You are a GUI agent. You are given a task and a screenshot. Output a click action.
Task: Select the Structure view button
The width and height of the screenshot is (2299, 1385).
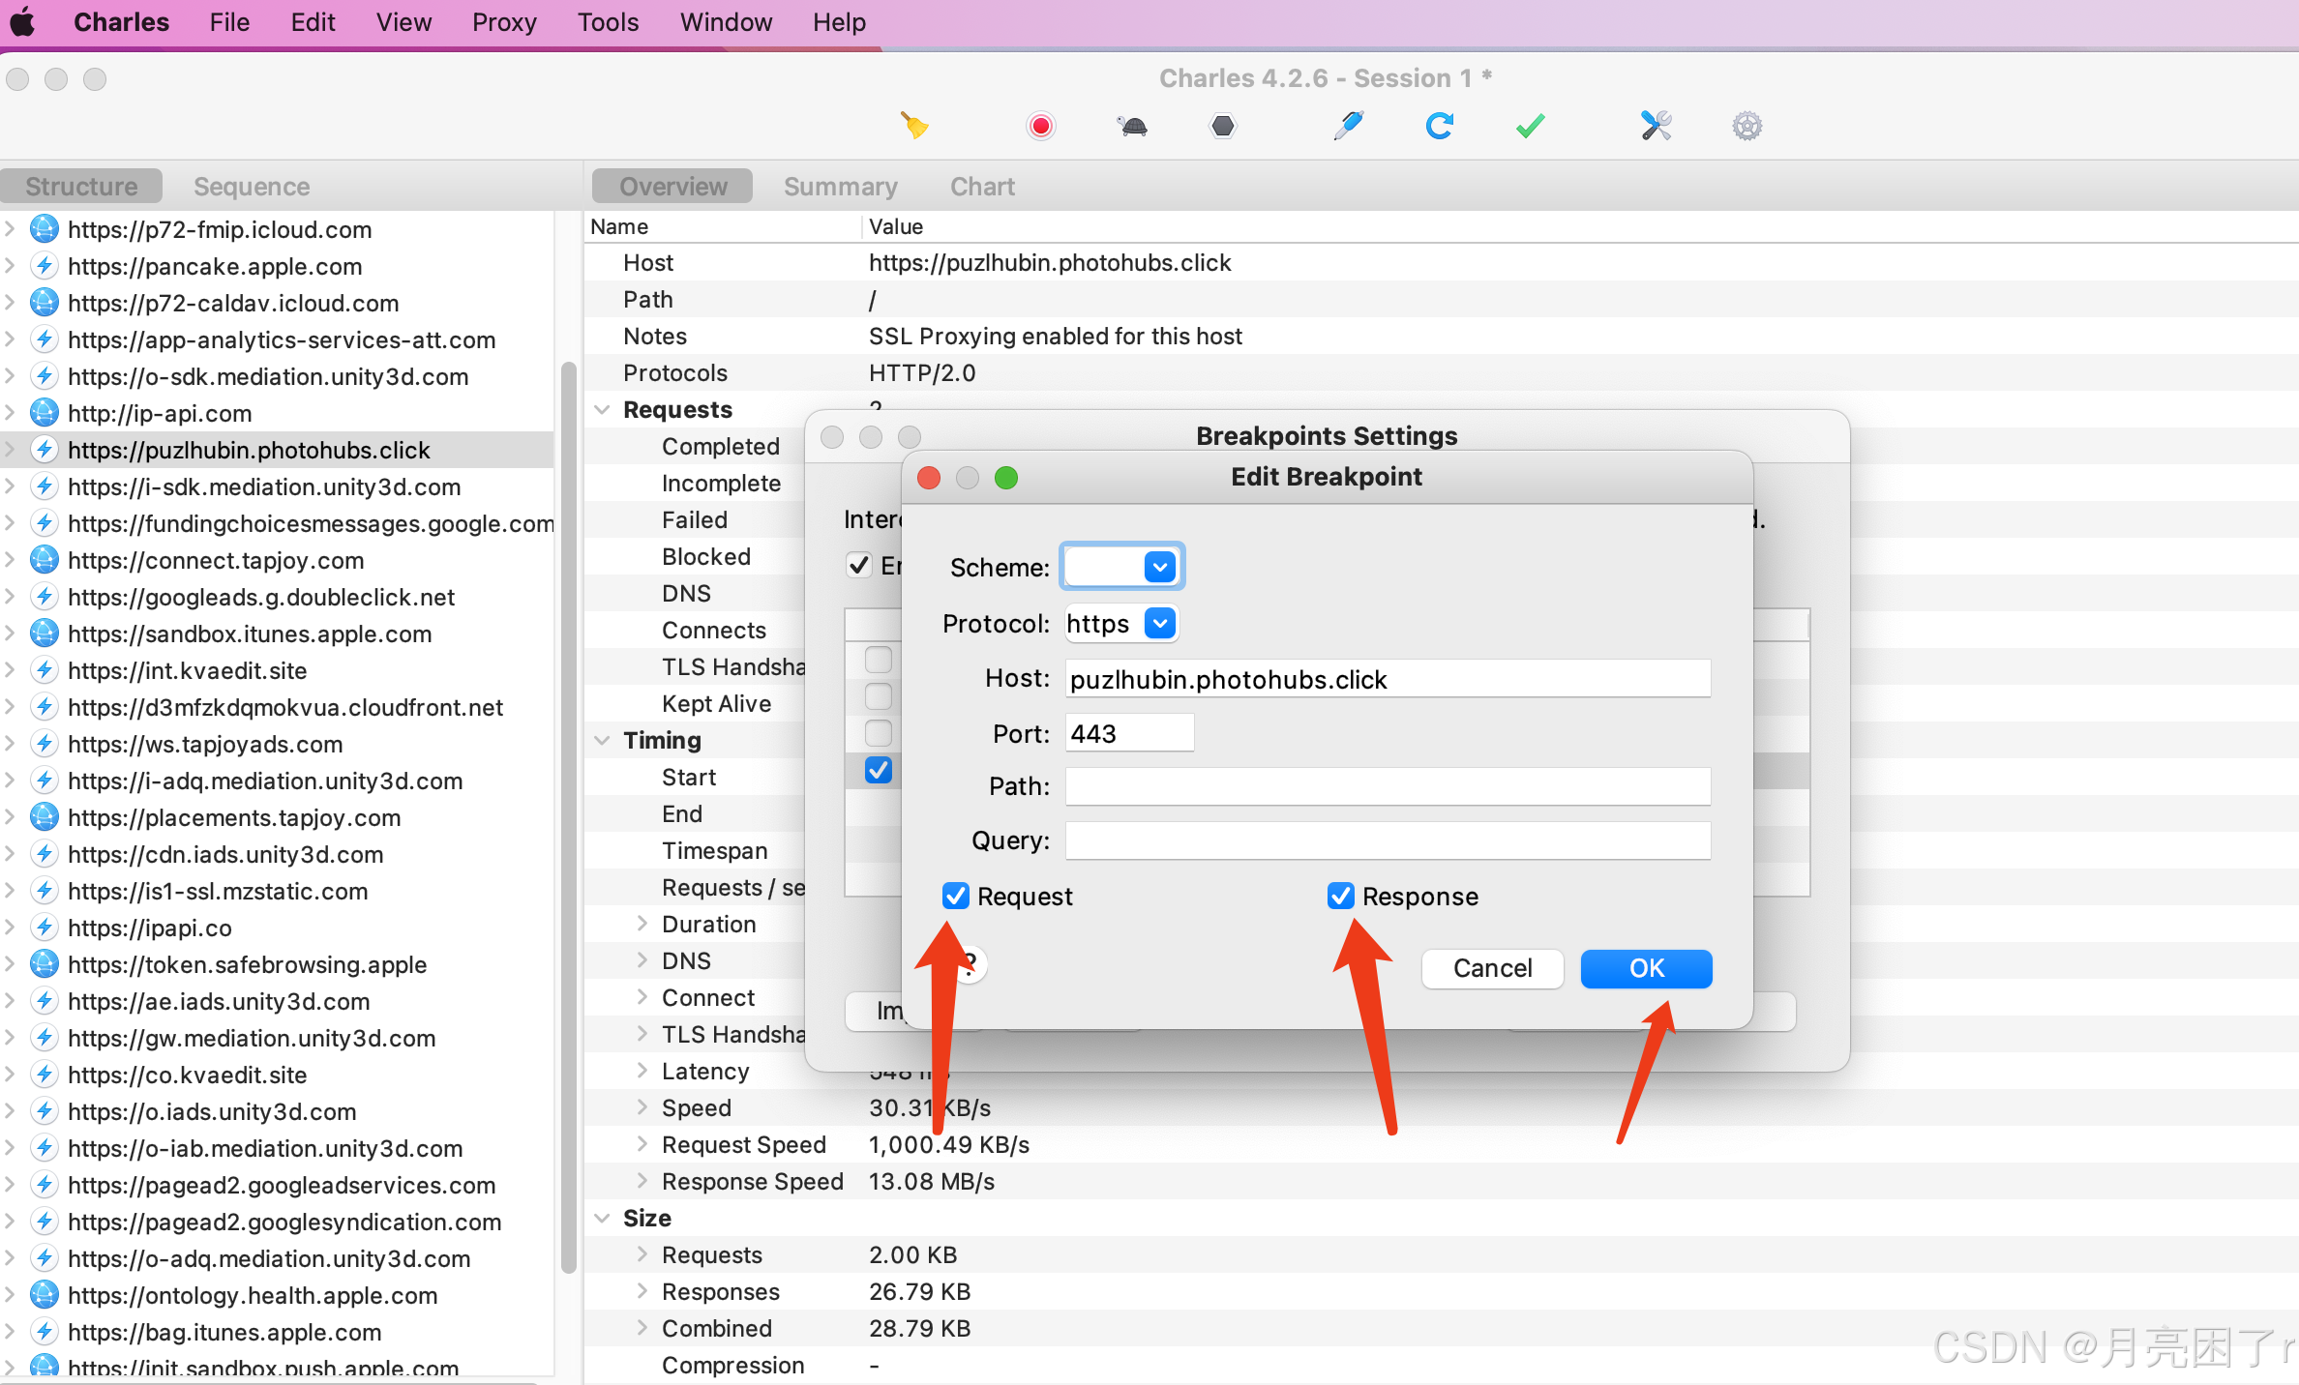pyautogui.click(x=81, y=186)
